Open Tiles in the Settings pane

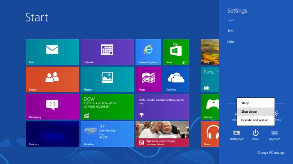tap(230, 31)
